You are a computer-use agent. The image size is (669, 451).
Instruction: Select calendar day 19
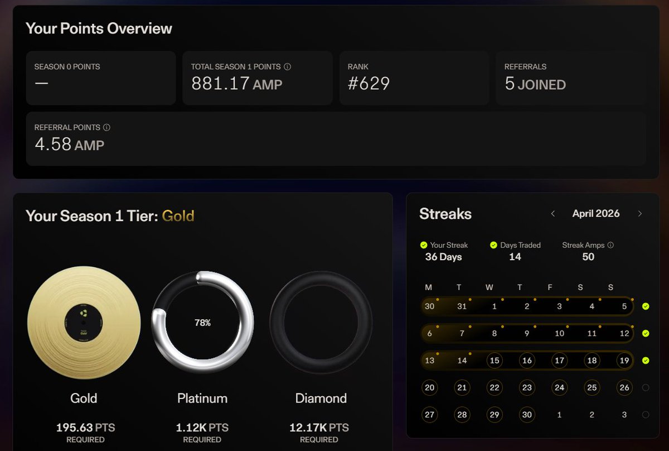624,361
